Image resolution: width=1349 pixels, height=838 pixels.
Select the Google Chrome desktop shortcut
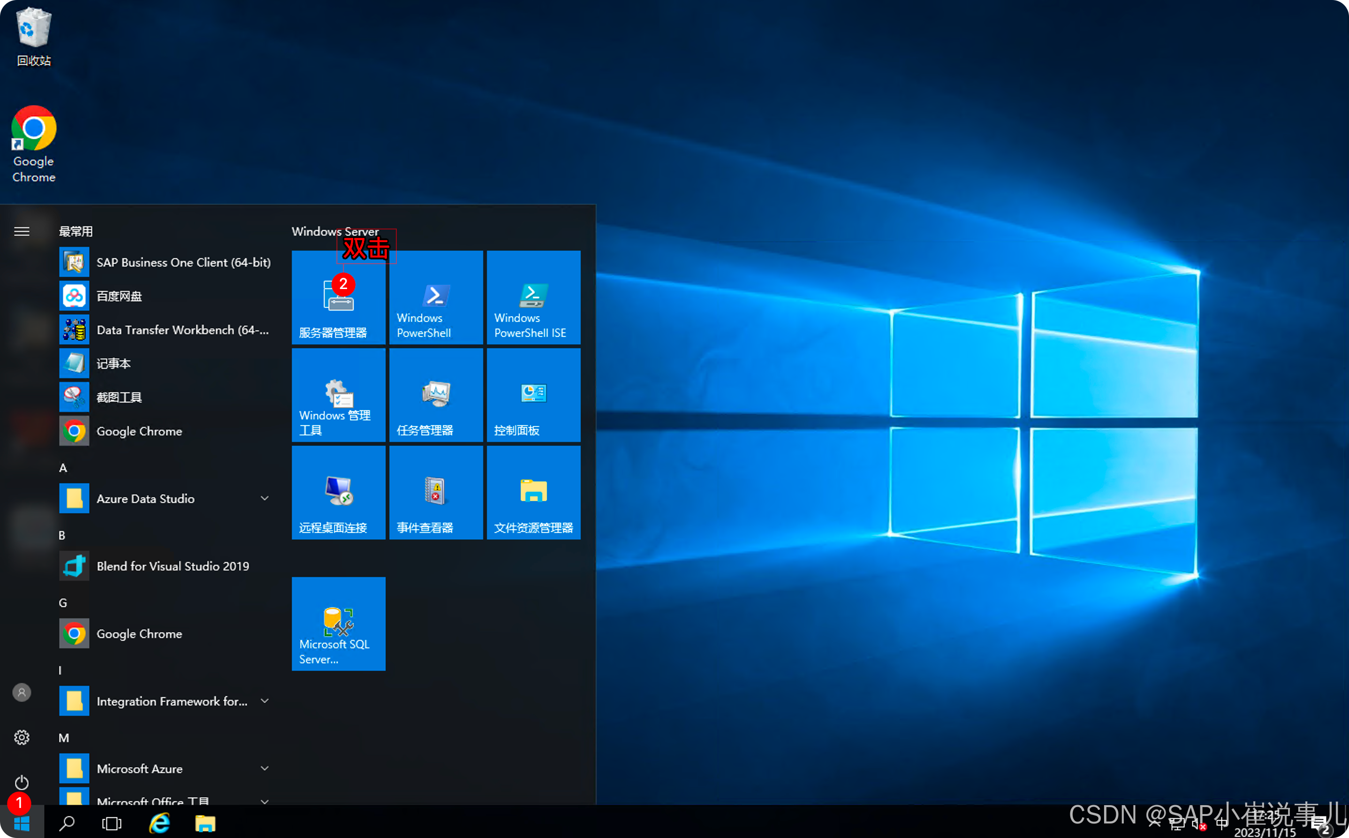(34, 144)
